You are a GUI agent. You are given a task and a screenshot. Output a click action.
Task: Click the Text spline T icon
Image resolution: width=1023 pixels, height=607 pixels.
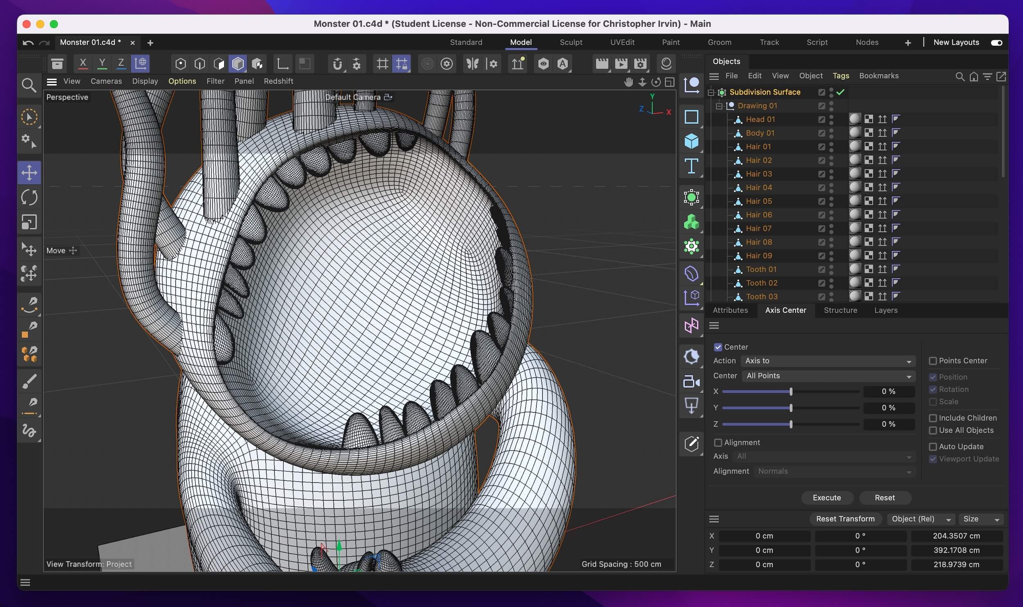[x=691, y=166]
